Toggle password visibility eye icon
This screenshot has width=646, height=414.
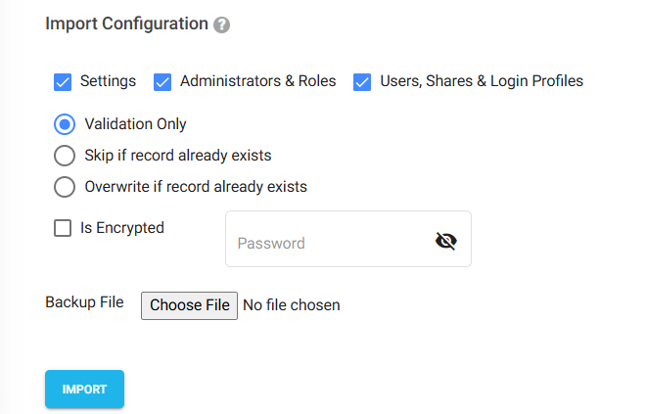tap(446, 241)
